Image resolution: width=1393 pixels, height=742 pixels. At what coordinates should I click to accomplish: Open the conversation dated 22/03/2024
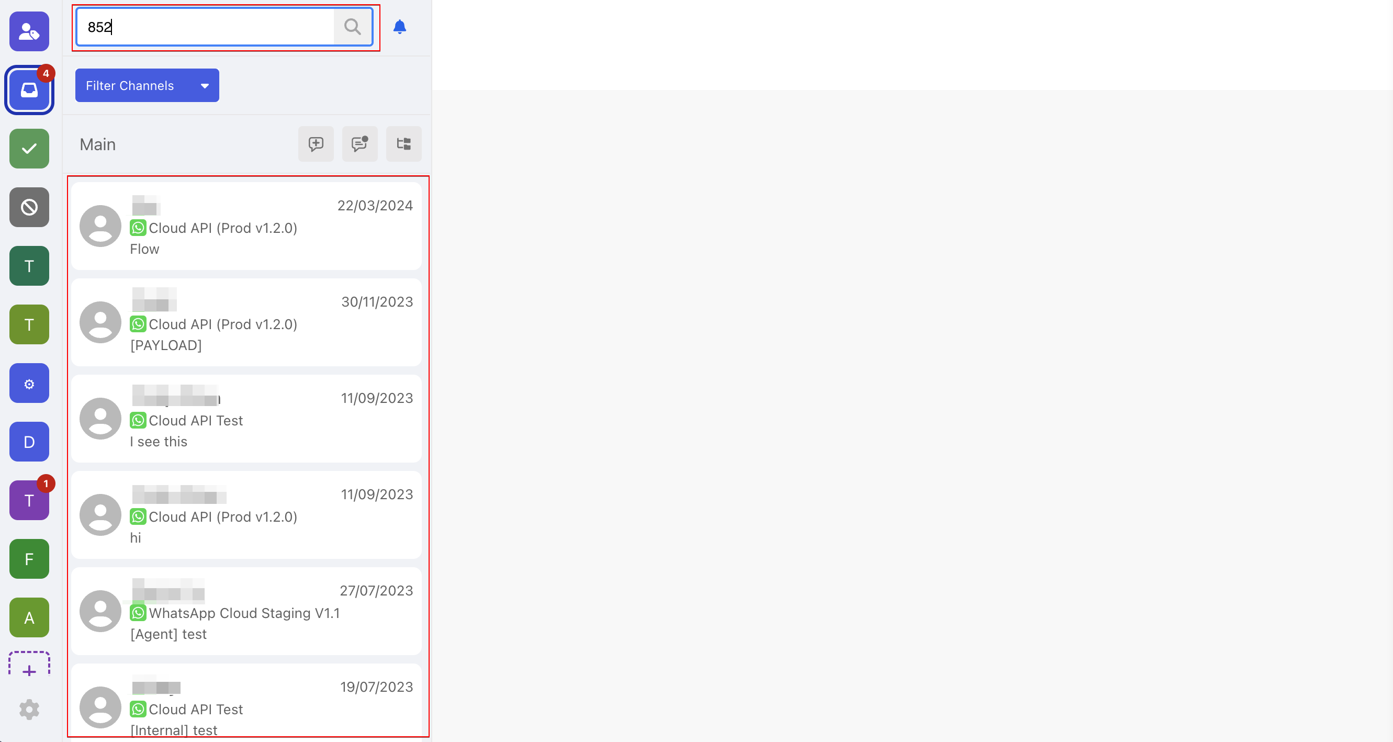click(x=246, y=226)
